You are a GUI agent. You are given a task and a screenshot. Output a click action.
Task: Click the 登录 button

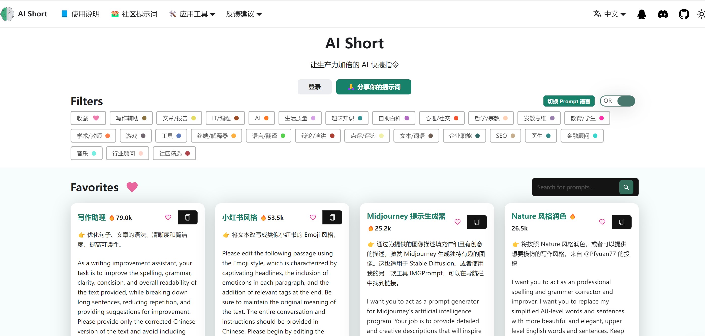click(315, 87)
